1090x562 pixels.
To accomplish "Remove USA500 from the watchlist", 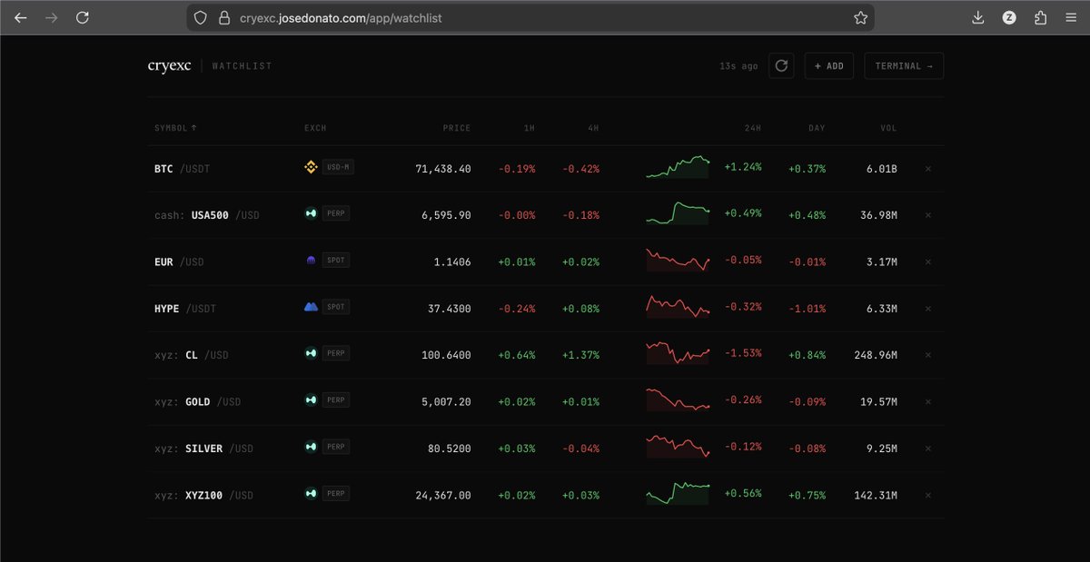I will click(927, 215).
